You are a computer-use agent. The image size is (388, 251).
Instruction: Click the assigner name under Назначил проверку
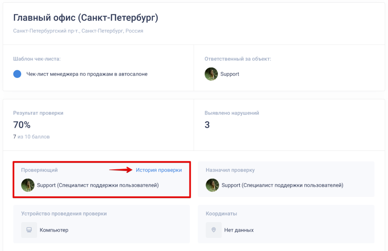pyautogui.click(x=282, y=185)
